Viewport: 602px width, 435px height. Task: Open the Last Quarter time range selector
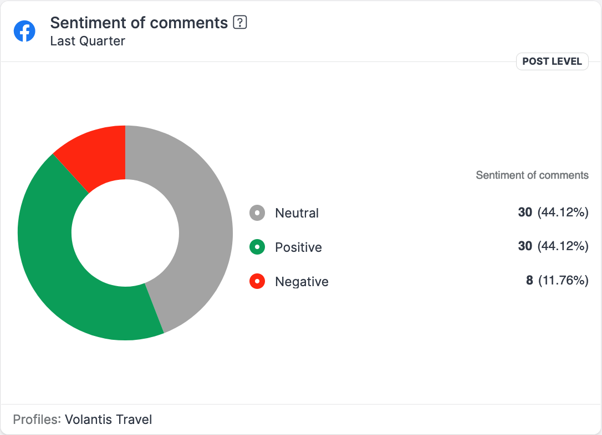pyautogui.click(x=86, y=41)
